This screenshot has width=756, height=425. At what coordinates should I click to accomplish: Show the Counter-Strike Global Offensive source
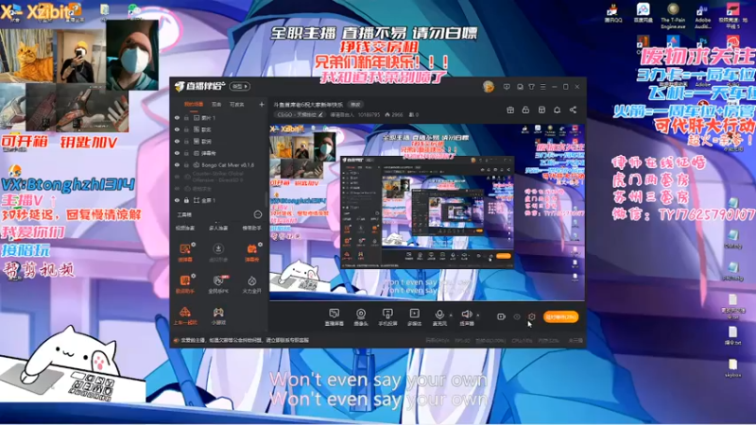(x=177, y=177)
